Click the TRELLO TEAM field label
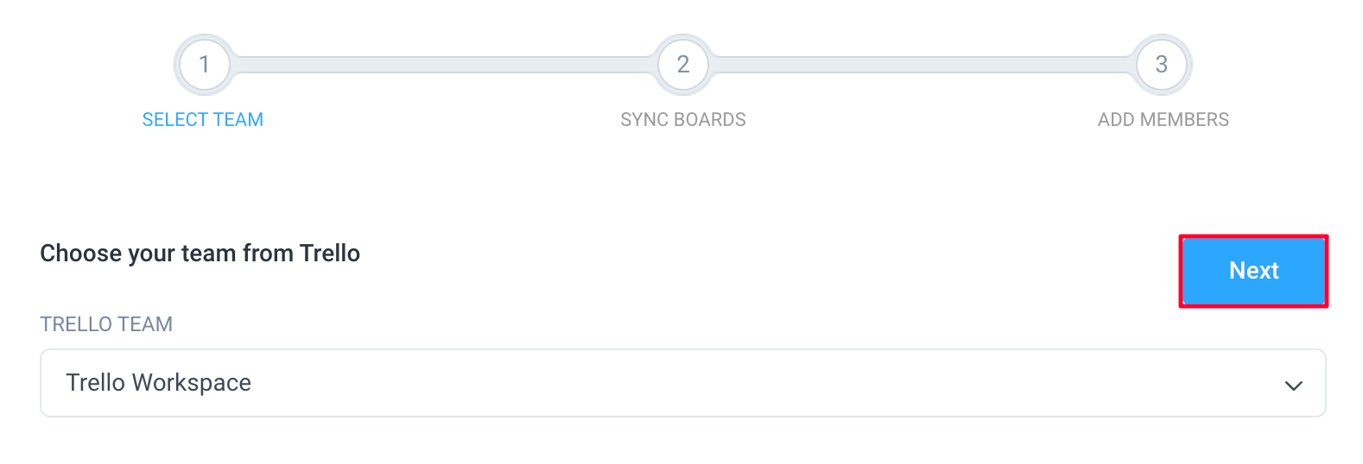This screenshot has width=1363, height=464. (106, 324)
